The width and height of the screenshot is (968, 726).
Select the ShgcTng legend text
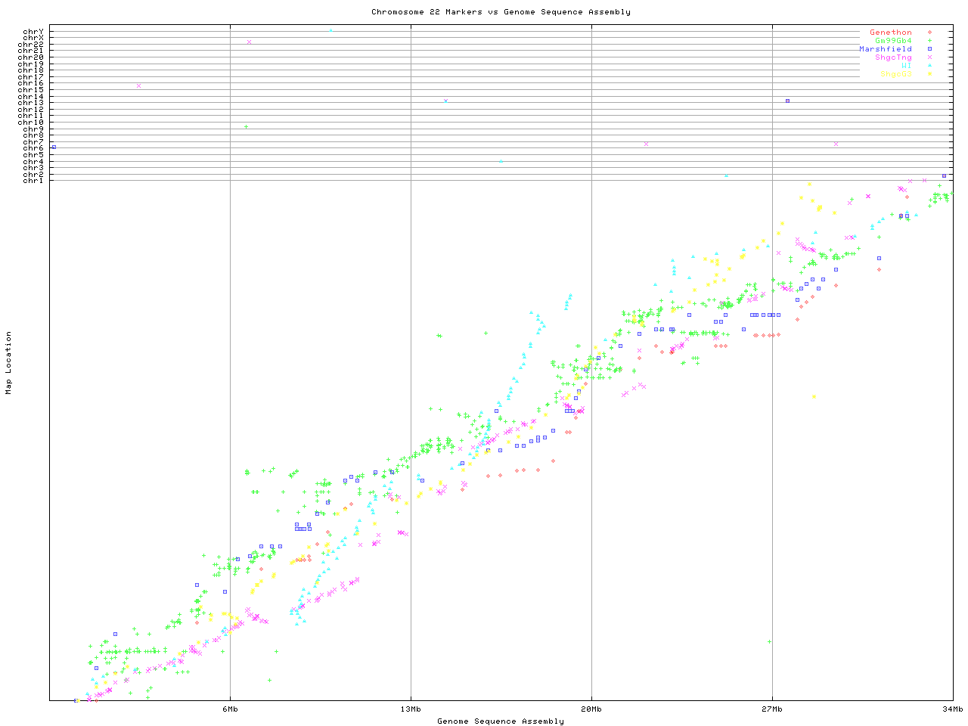click(x=893, y=57)
